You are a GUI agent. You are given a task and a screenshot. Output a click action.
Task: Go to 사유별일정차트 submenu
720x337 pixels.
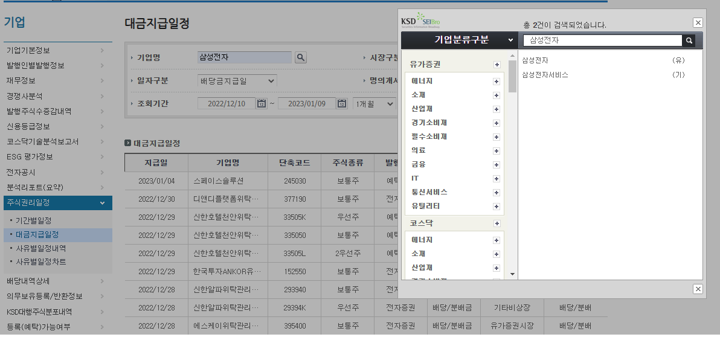[x=41, y=262]
